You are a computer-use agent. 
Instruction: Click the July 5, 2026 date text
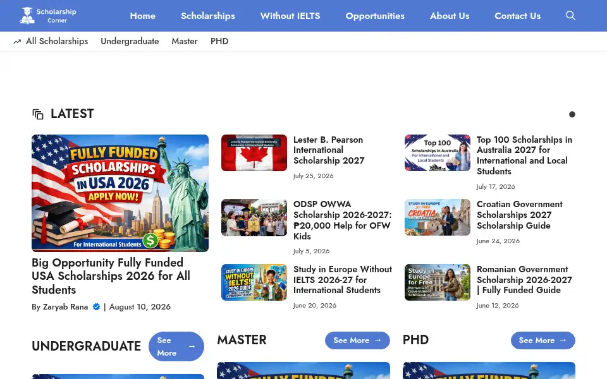[x=311, y=251]
